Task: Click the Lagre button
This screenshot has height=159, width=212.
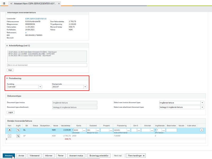Action: (x=11, y=112)
